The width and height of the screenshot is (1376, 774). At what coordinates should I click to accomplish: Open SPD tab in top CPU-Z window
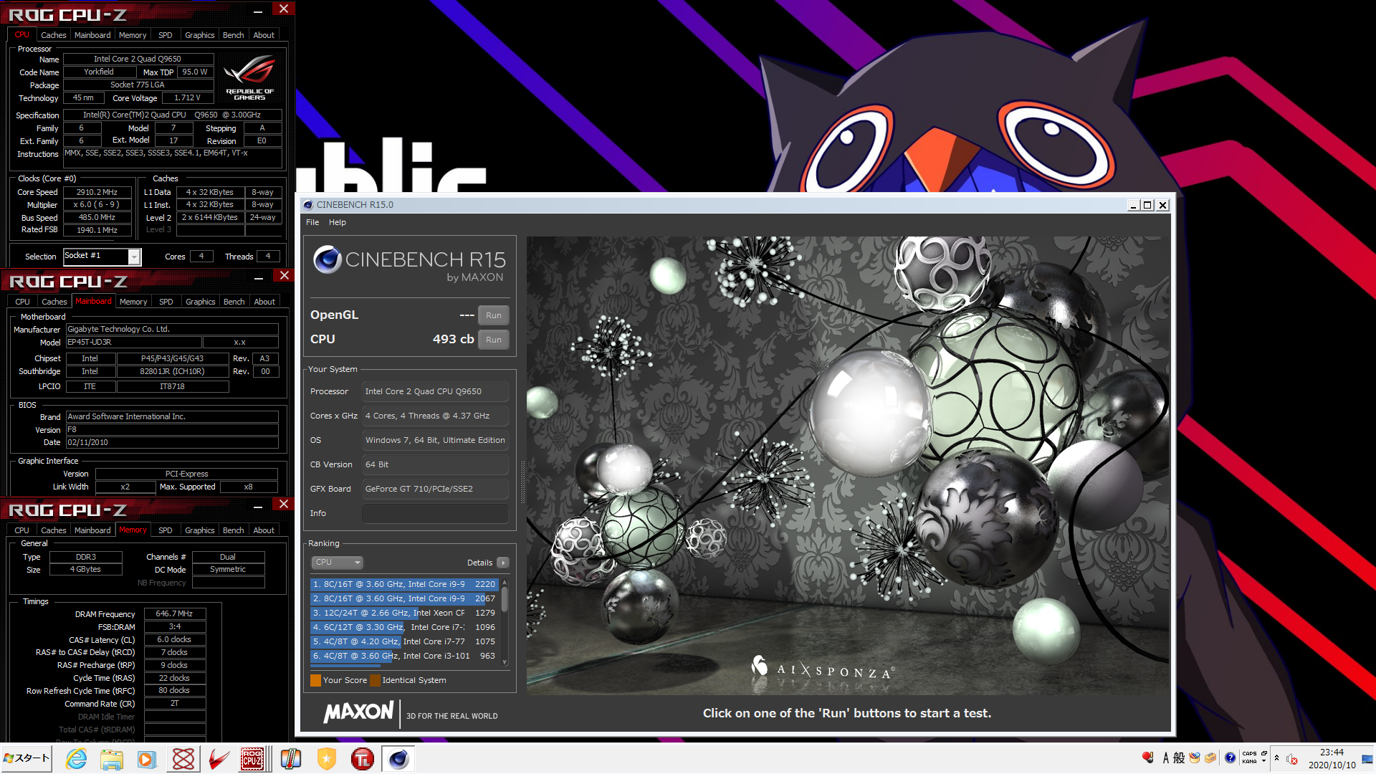166,35
